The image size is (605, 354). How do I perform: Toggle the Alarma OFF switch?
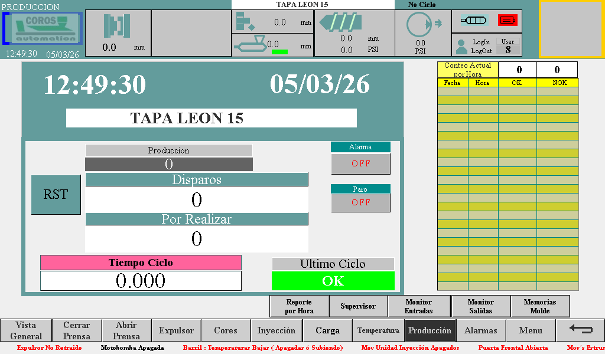(x=360, y=163)
